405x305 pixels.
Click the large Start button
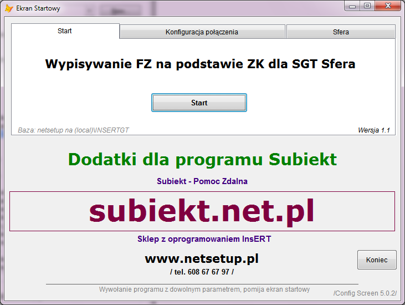[x=199, y=103]
